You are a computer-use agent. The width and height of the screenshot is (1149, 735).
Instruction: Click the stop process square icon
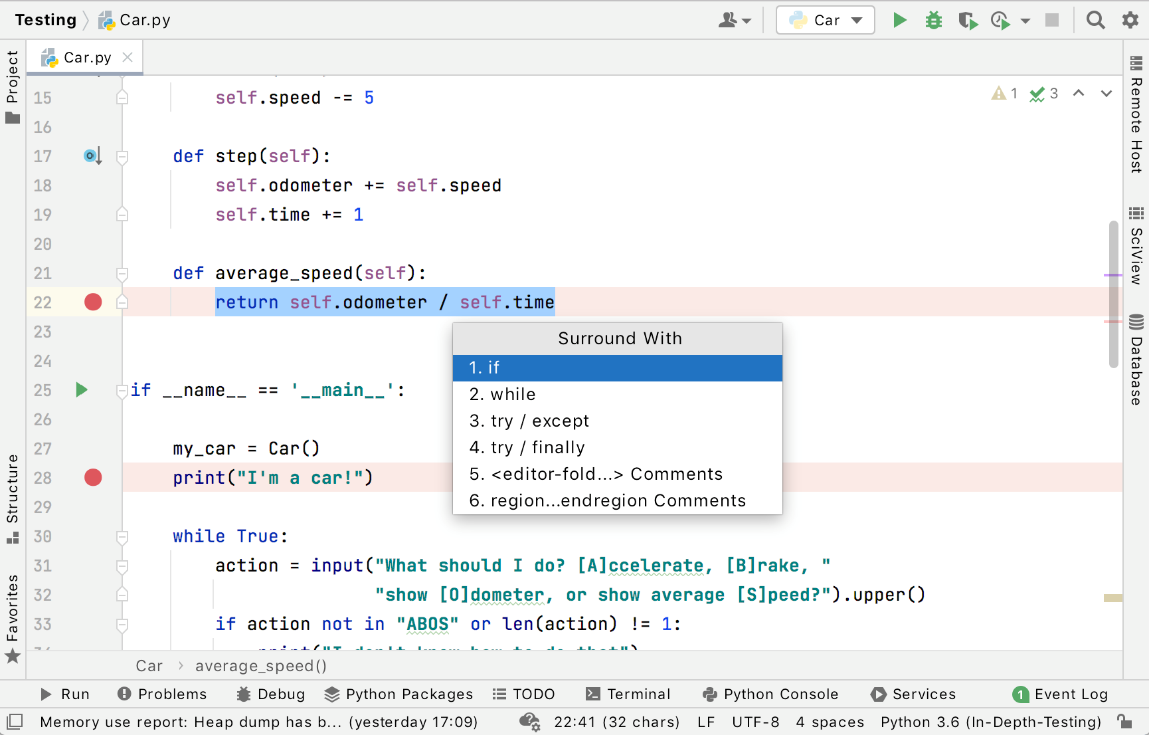[1052, 21]
